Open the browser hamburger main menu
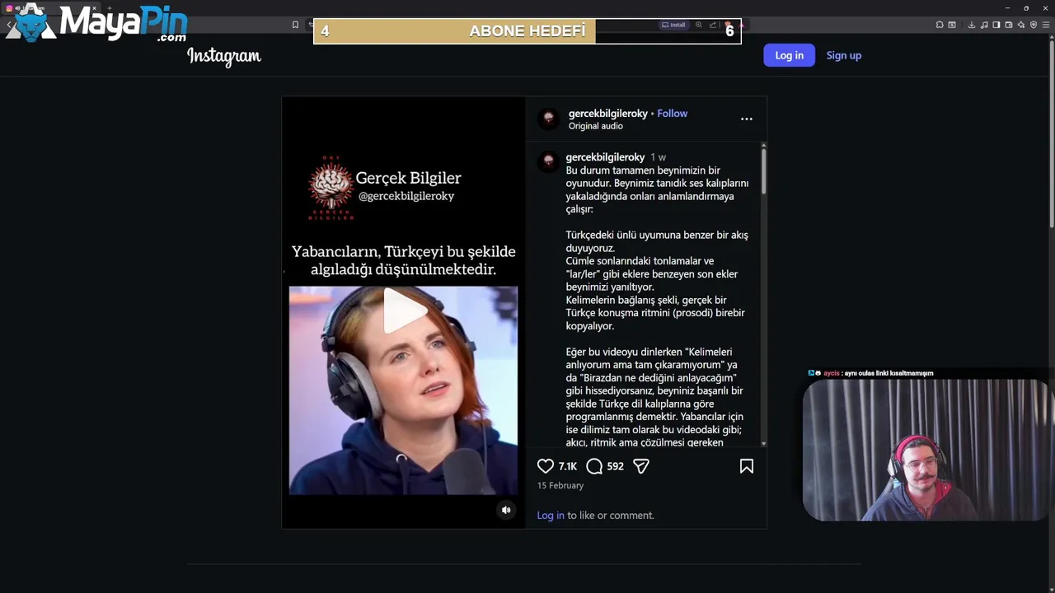Viewport: 1055px width, 593px height. 1046,25
